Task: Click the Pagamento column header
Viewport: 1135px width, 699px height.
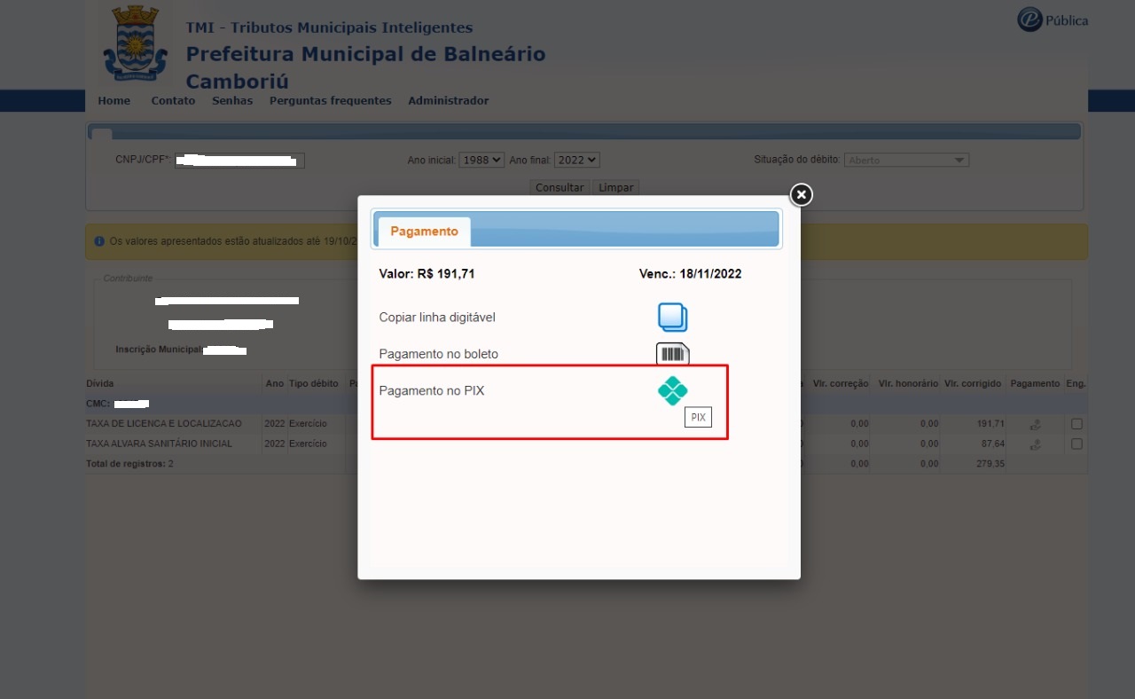Action: point(1035,384)
